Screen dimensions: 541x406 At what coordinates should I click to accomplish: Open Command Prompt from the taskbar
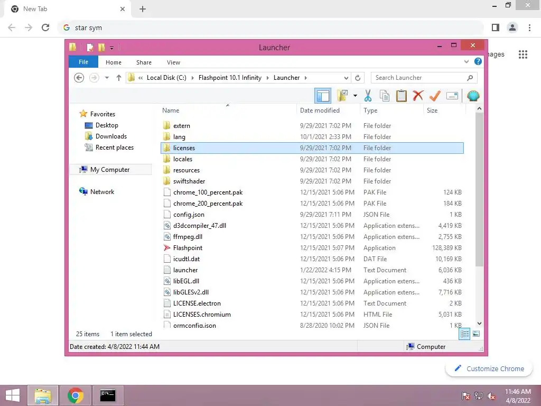(x=108, y=395)
